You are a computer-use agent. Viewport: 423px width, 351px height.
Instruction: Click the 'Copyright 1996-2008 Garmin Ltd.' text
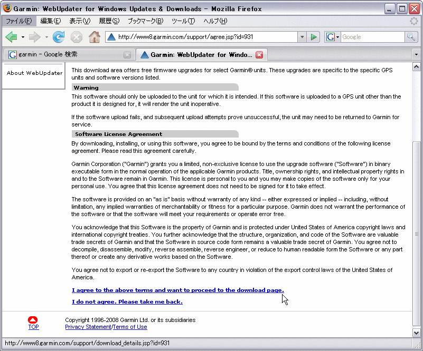[130, 320]
